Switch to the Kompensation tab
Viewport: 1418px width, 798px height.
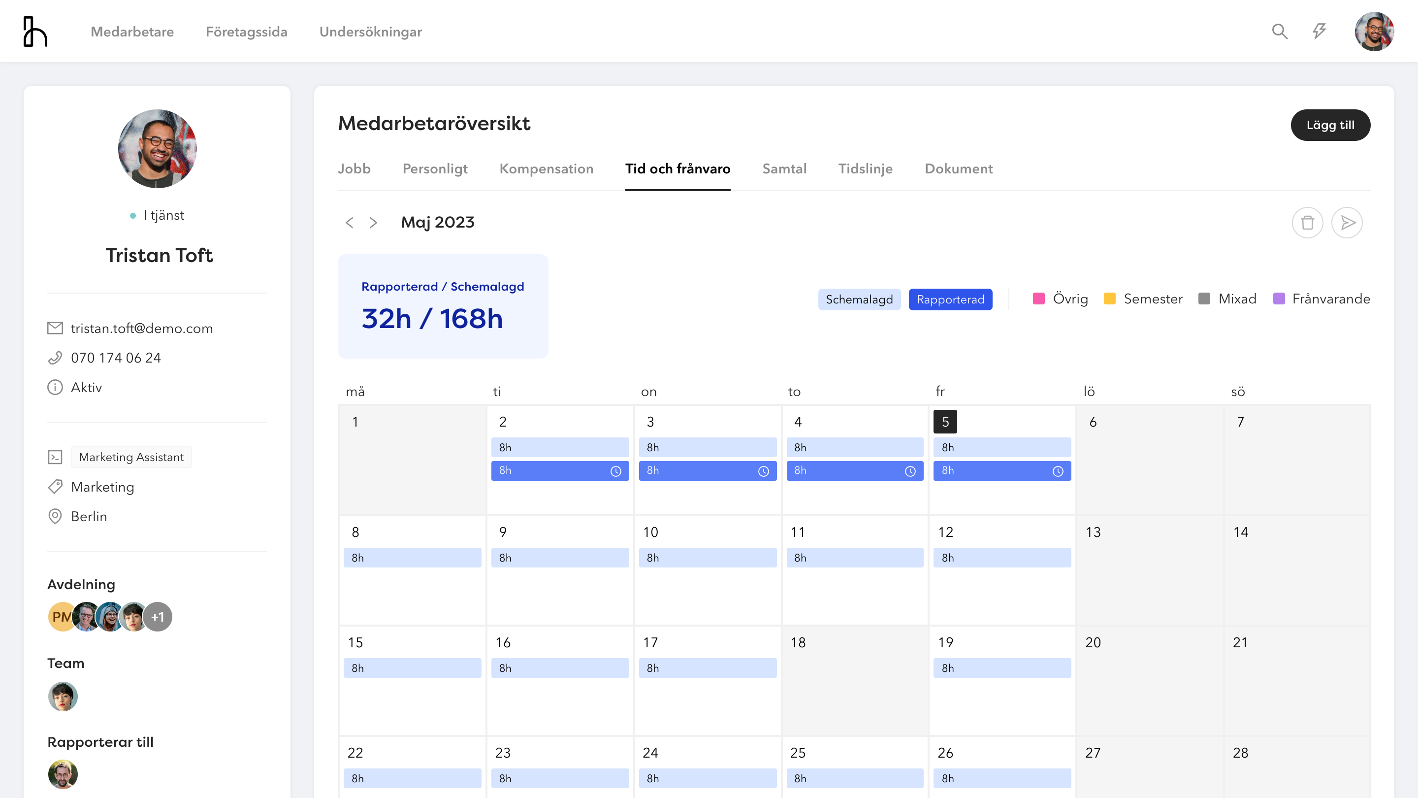coord(546,168)
